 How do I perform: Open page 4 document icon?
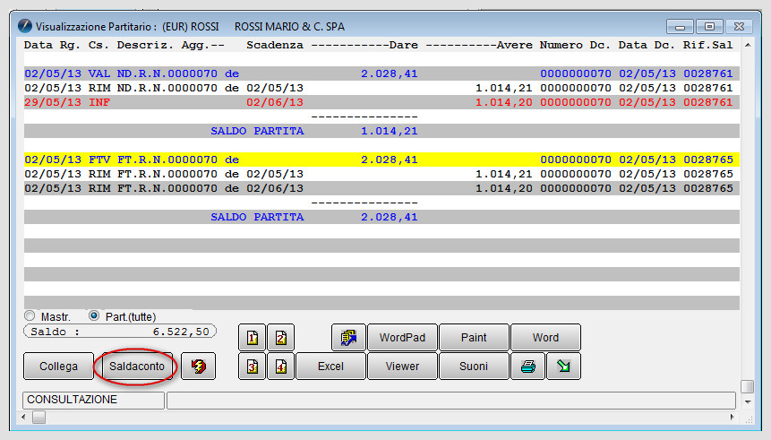click(x=281, y=367)
